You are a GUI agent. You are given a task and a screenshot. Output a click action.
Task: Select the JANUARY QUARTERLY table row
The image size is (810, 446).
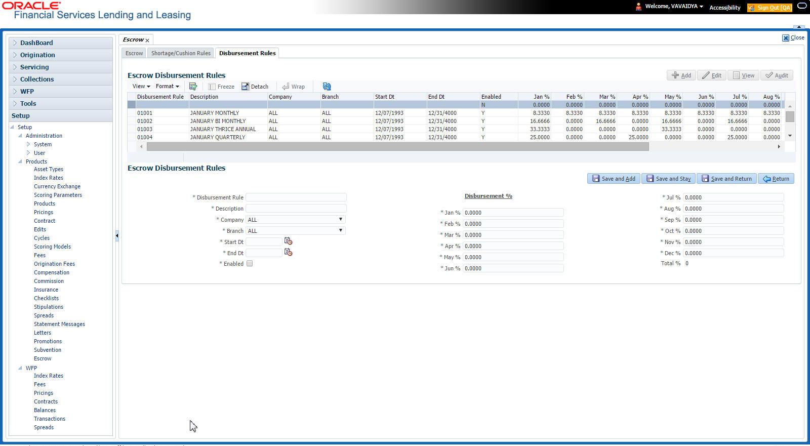pyautogui.click(x=456, y=137)
